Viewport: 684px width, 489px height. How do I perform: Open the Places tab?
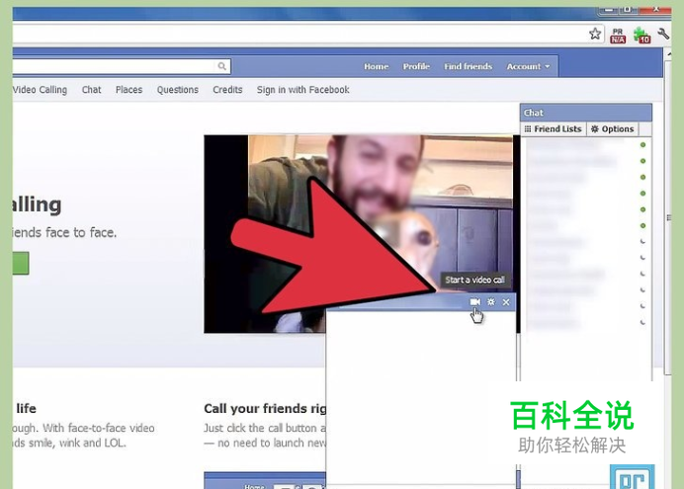128,90
